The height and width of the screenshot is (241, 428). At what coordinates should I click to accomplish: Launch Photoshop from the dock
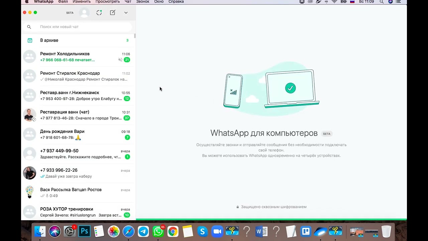coord(84,231)
